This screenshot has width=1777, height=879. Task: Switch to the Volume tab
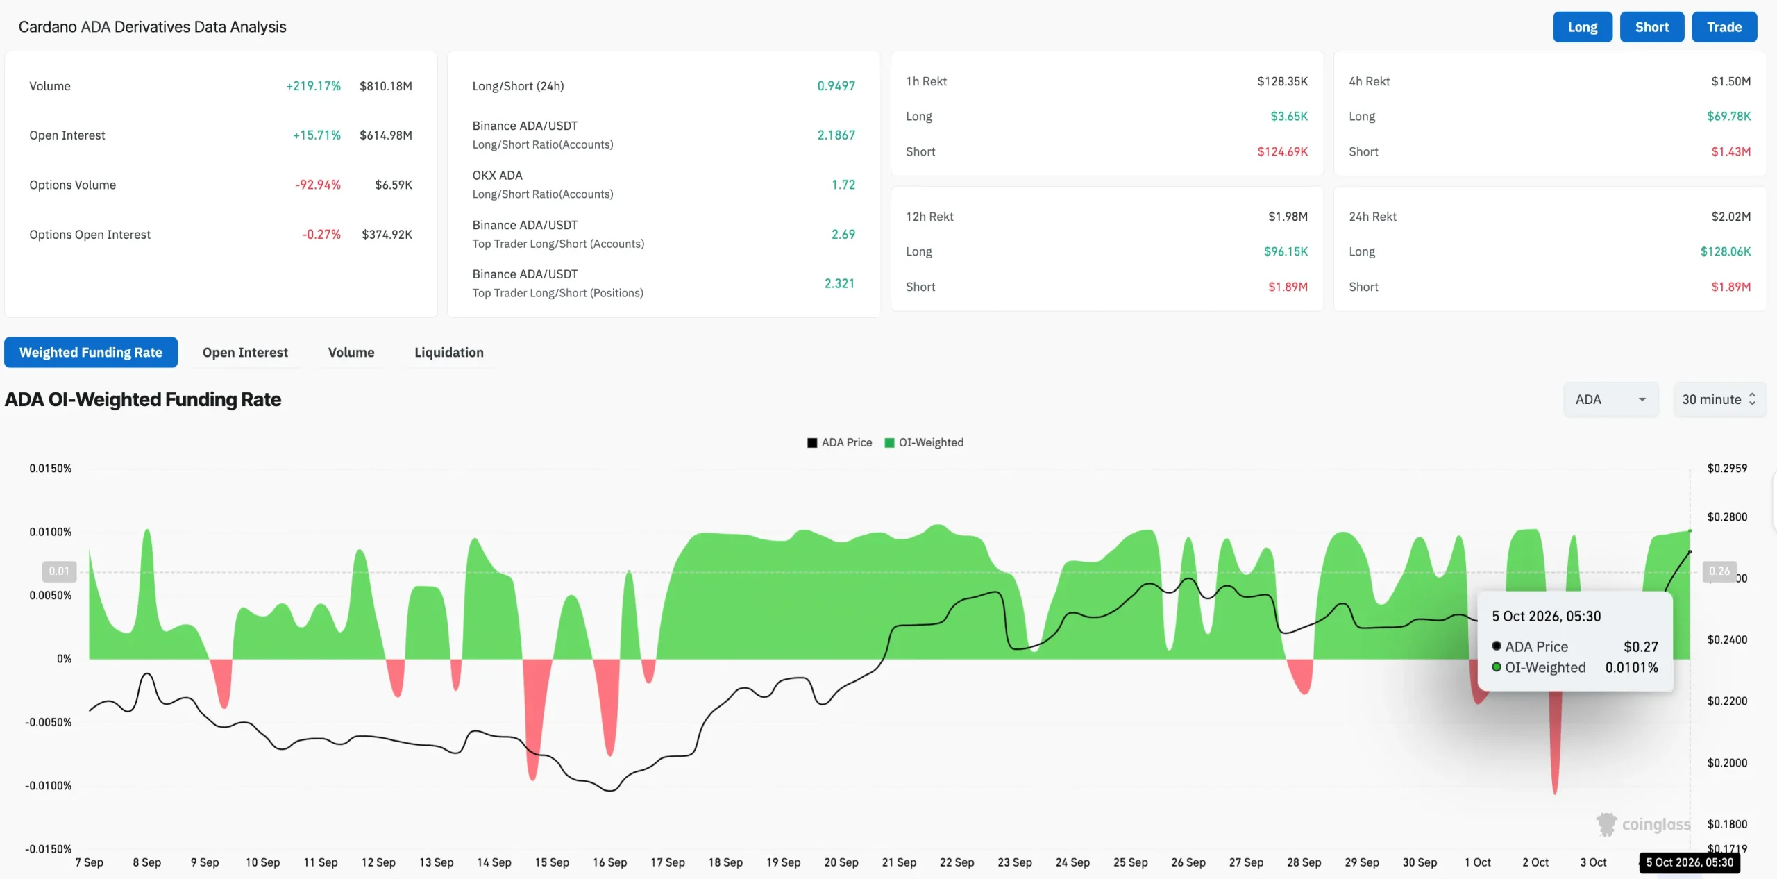(x=351, y=352)
